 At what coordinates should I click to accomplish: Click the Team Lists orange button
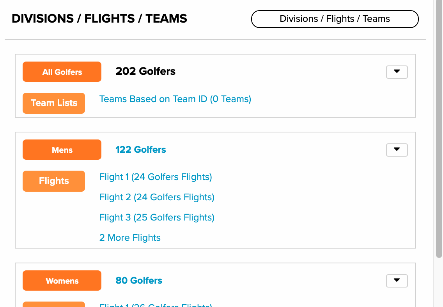pos(54,103)
